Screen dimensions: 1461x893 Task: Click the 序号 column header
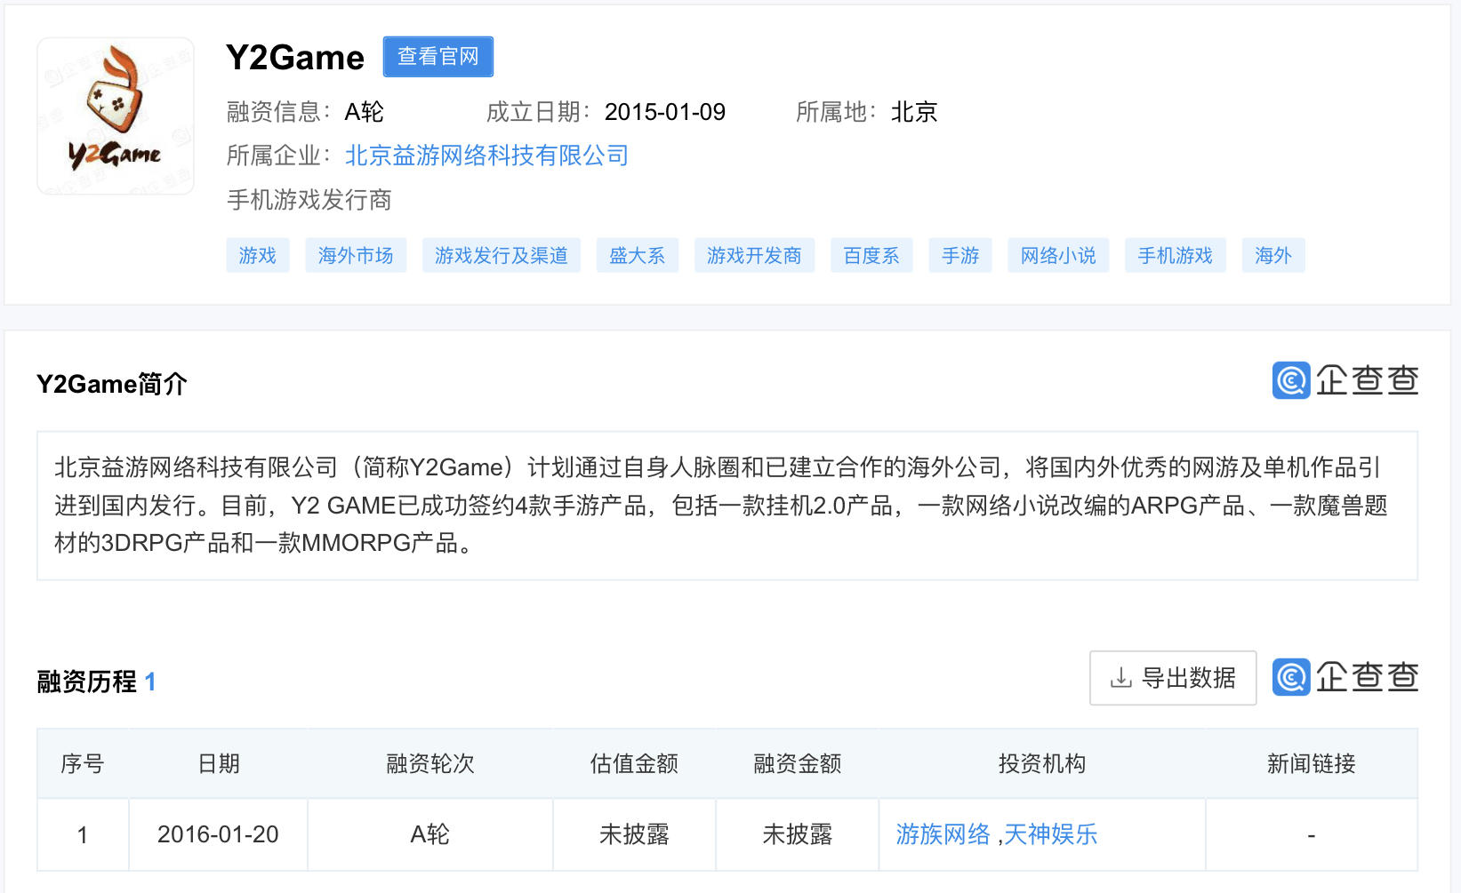click(83, 763)
